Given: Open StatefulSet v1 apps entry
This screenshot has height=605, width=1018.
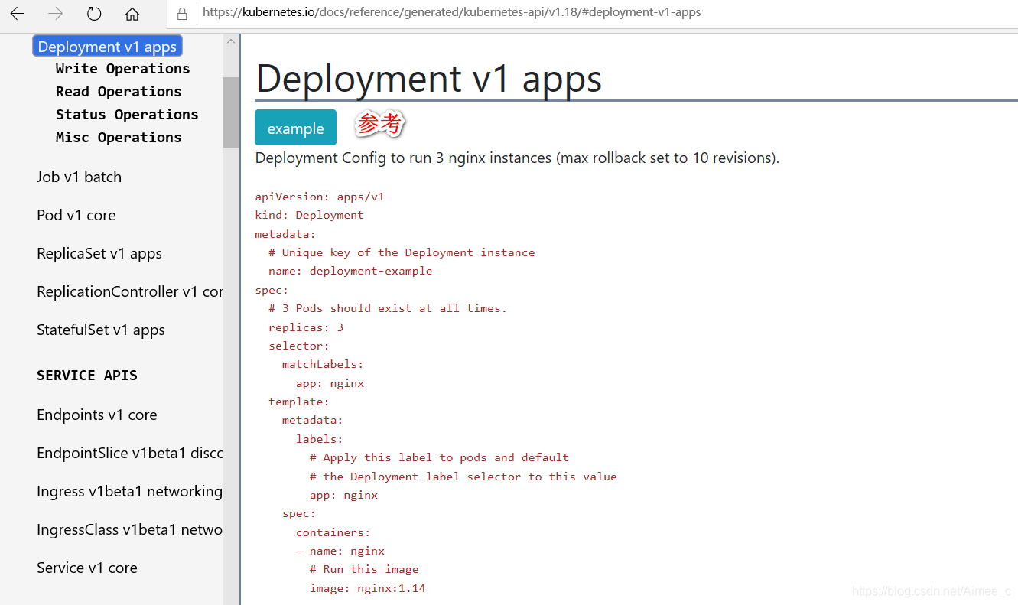Looking at the screenshot, I should point(101,330).
